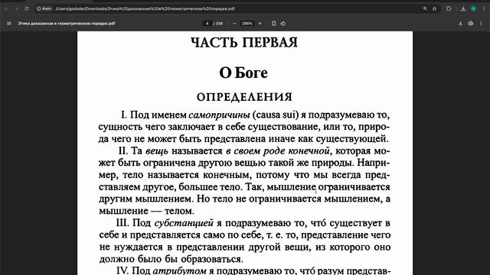Viewport: 490px width, 275px height.
Task: Reload the PDF page in browser
Action: coord(27,8)
